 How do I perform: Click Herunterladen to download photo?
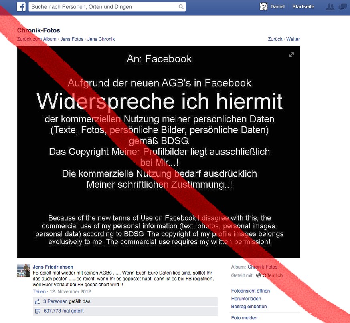tap(246, 299)
